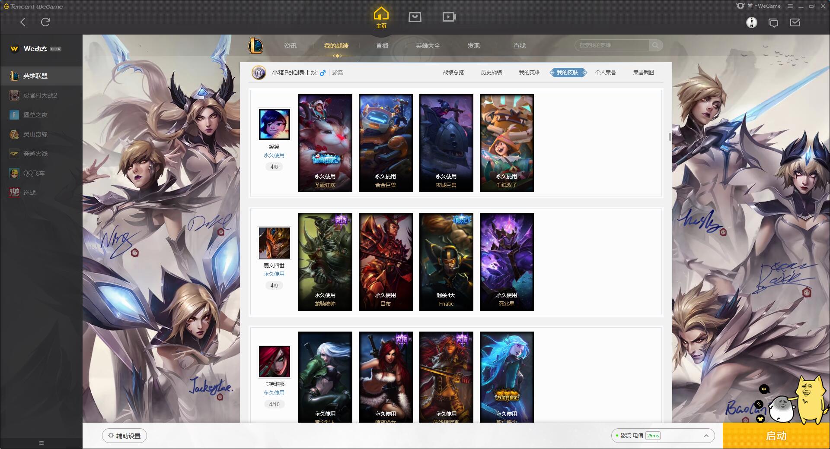Image resolution: width=830 pixels, height=449 pixels.
Task: Go back with the top-left arrow
Action: pyautogui.click(x=23, y=22)
